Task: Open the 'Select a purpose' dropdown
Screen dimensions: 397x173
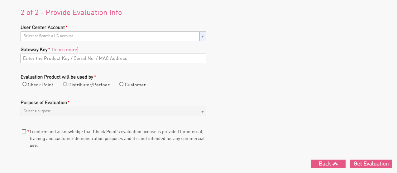Action: click(113, 112)
